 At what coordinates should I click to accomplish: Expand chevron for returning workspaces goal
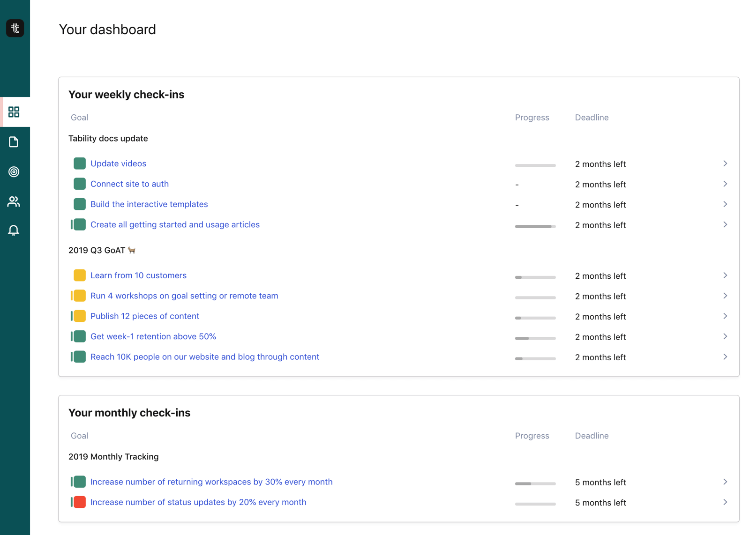(725, 482)
